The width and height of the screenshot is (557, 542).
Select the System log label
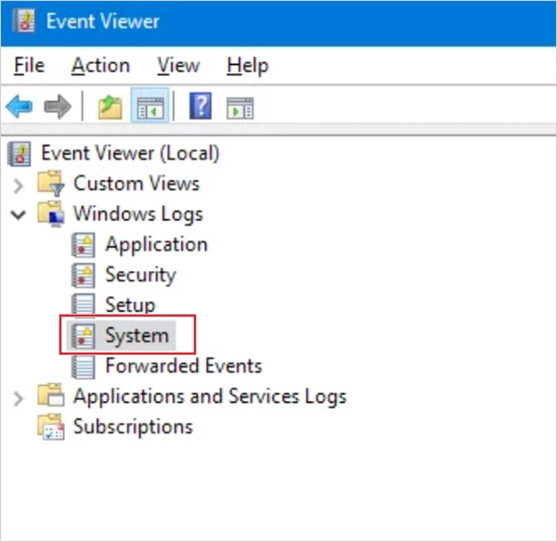click(x=137, y=336)
